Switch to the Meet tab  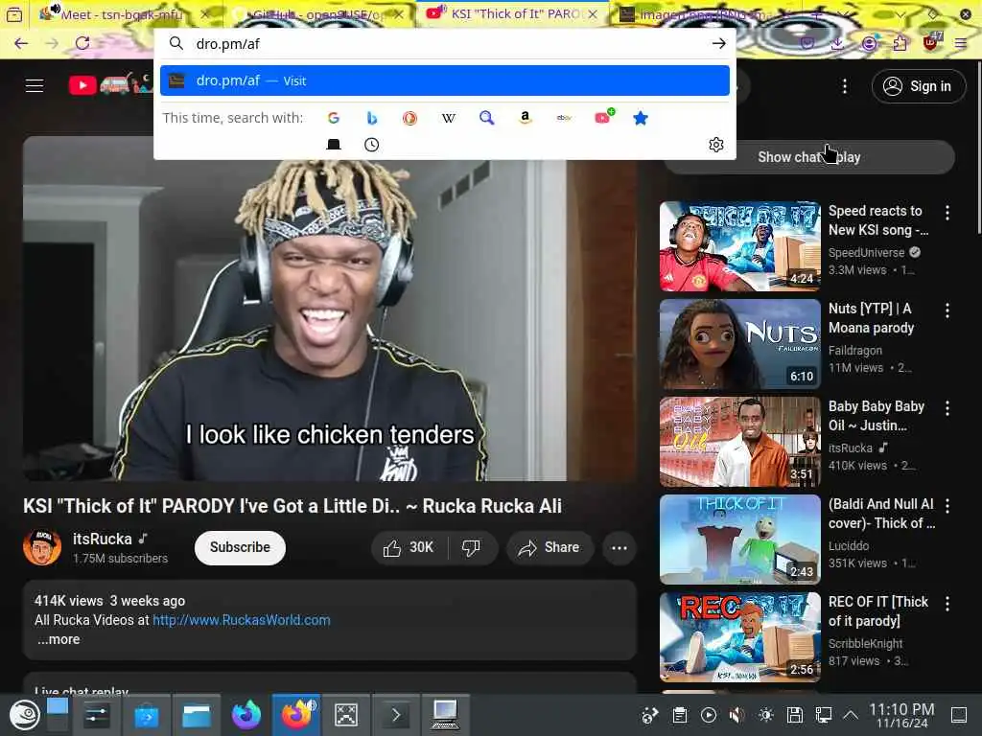pos(120,13)
